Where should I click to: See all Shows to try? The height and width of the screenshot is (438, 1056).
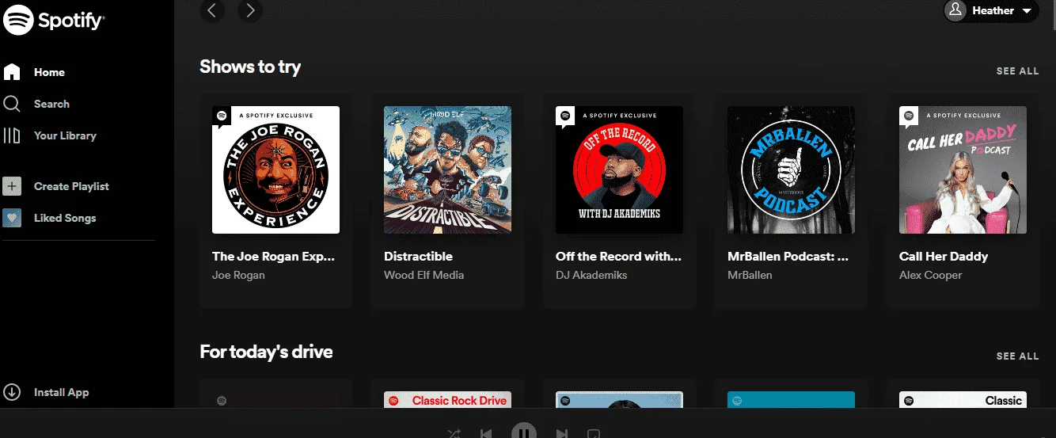tap(1017, 70)
